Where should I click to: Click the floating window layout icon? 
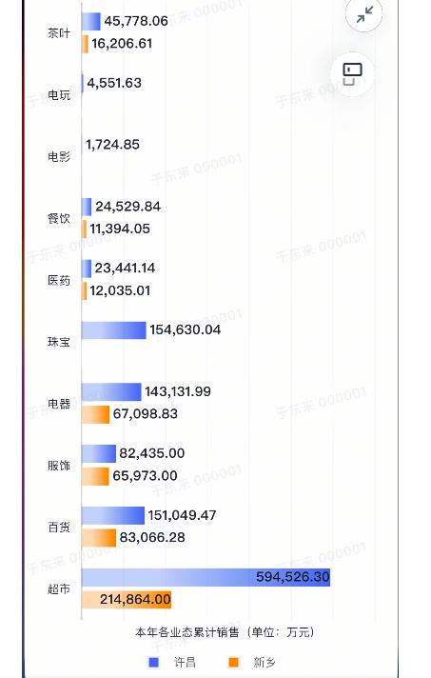click(352, 74)
